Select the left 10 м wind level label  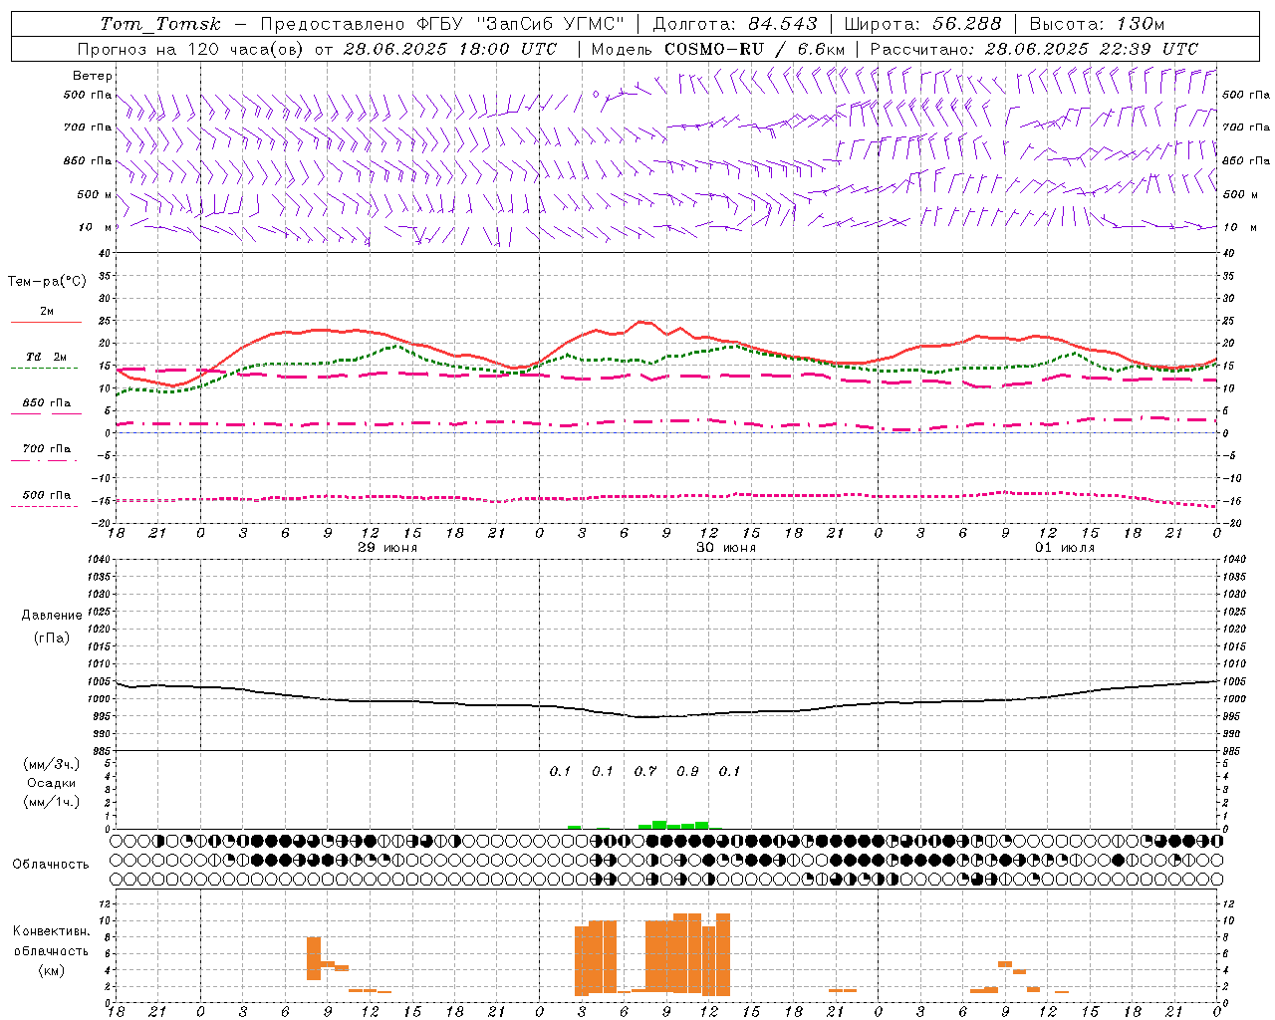96,227
